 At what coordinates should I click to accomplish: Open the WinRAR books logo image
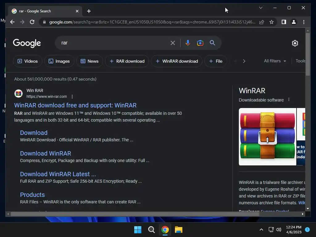point(268,137)
